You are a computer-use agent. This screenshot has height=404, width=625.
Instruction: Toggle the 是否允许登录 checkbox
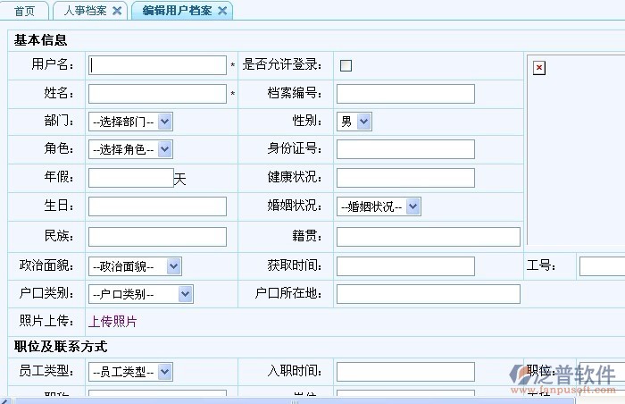tap(346, 65)
